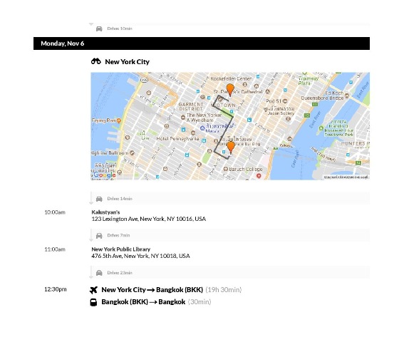
Task: Click the Frying Pan marker on the map
Action: [118, 120]
